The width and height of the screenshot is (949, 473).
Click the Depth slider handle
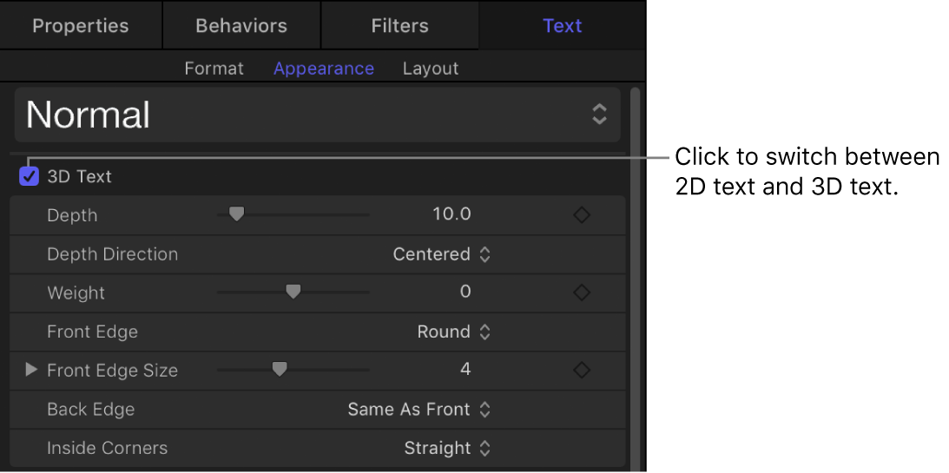click(236, 214)
